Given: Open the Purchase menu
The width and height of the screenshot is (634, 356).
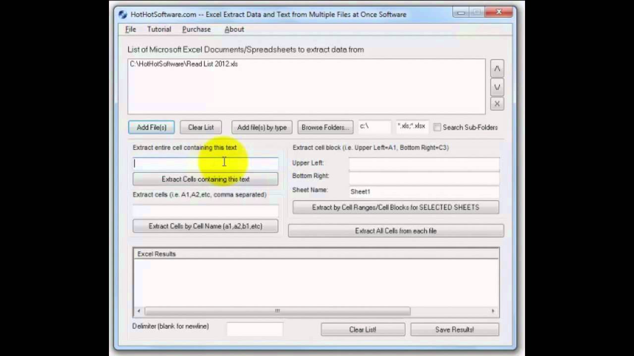Looking at the screenshot, I should pos(196,29).
